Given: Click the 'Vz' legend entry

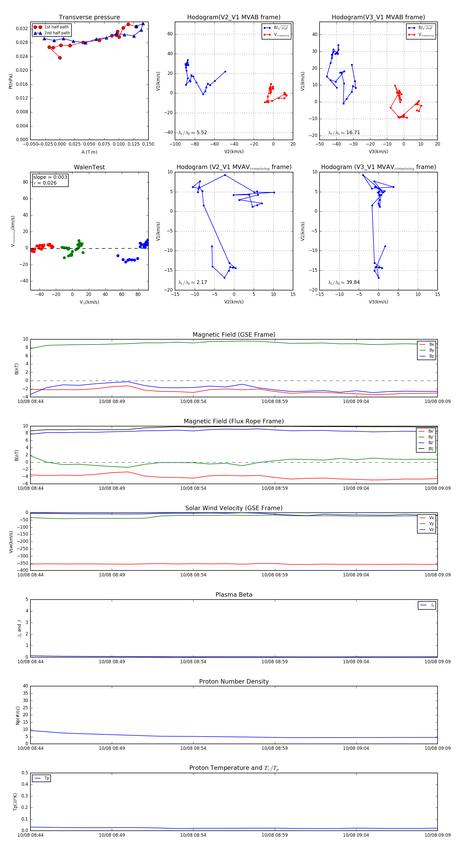Looking at the screenshot, I should 427,530.
